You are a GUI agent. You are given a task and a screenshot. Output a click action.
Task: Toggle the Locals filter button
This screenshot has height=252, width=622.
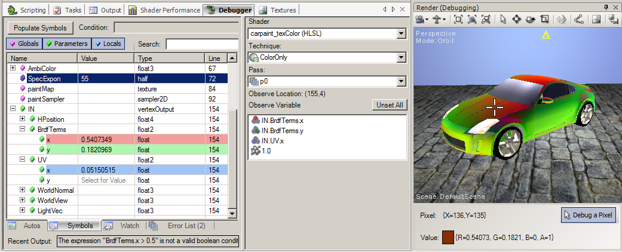108,44
